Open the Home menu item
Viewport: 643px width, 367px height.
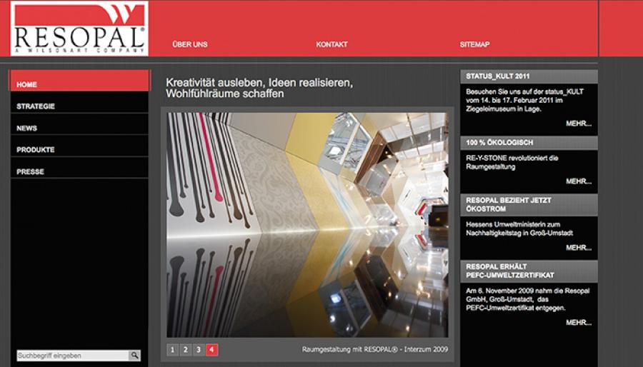point(79,81)
